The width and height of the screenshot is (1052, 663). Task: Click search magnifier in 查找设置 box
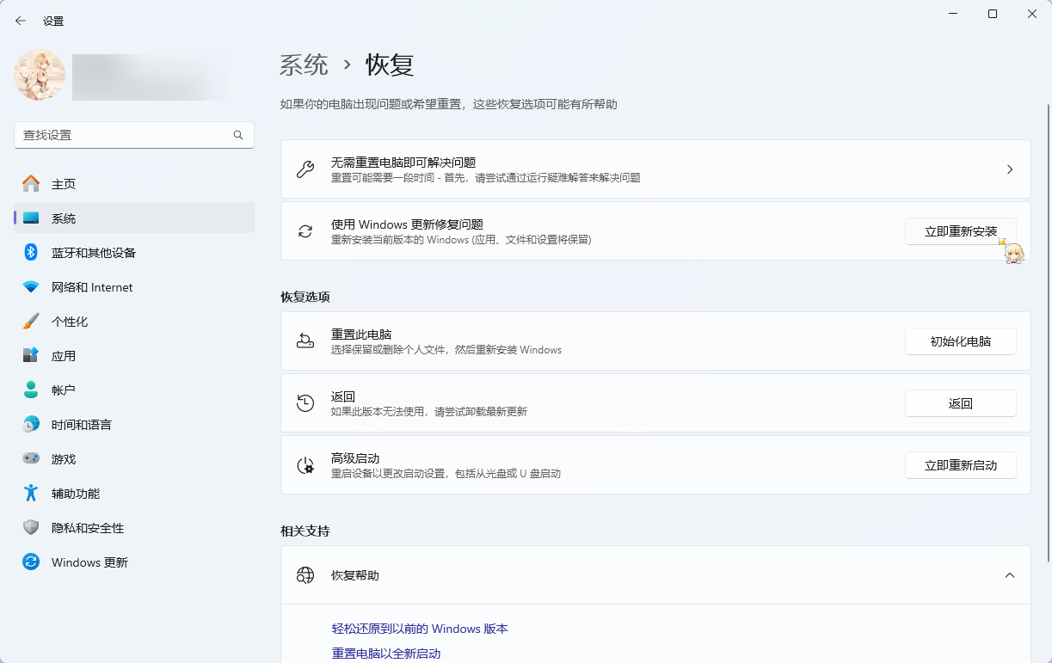pyautogui.click(x=238, y=135)
